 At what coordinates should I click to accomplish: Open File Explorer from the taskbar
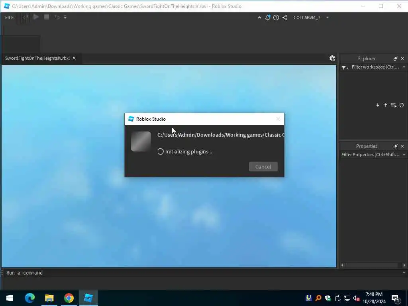(49, 298)
